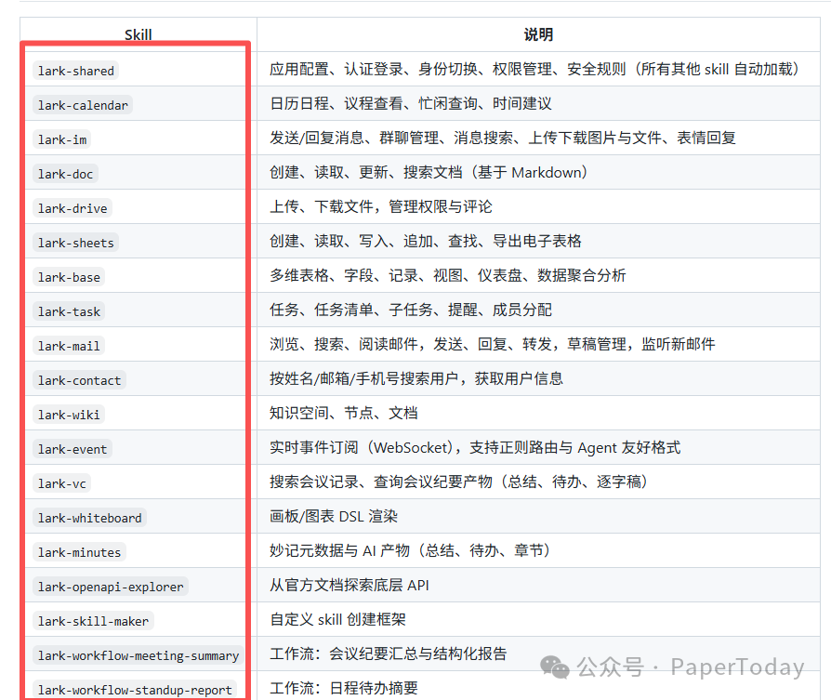Click the lark-vc skill label
The image size is (831, 700).
61,483
